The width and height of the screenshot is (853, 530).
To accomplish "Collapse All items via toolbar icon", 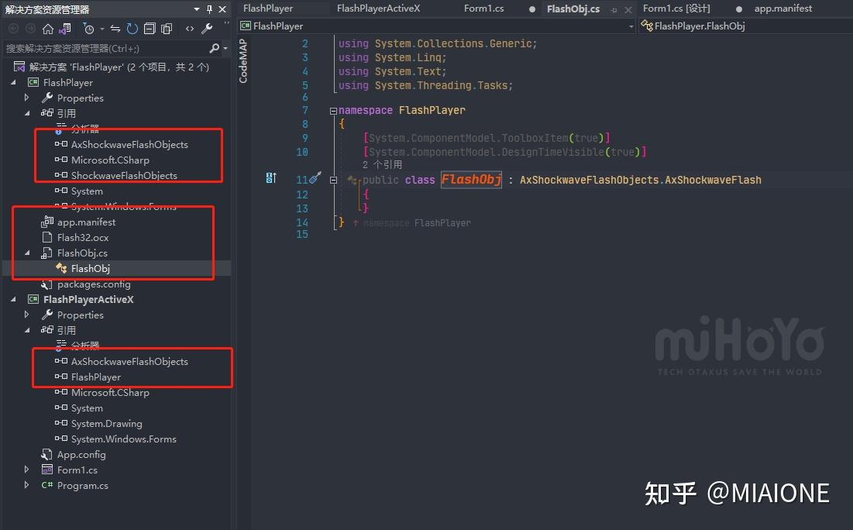I will (150, 28).
